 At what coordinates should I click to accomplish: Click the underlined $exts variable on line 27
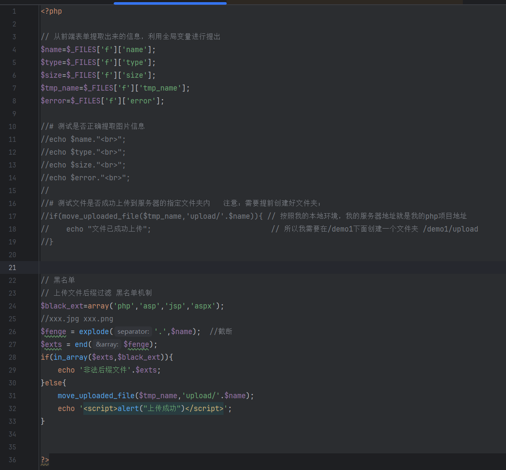click(x=51, y=344)
